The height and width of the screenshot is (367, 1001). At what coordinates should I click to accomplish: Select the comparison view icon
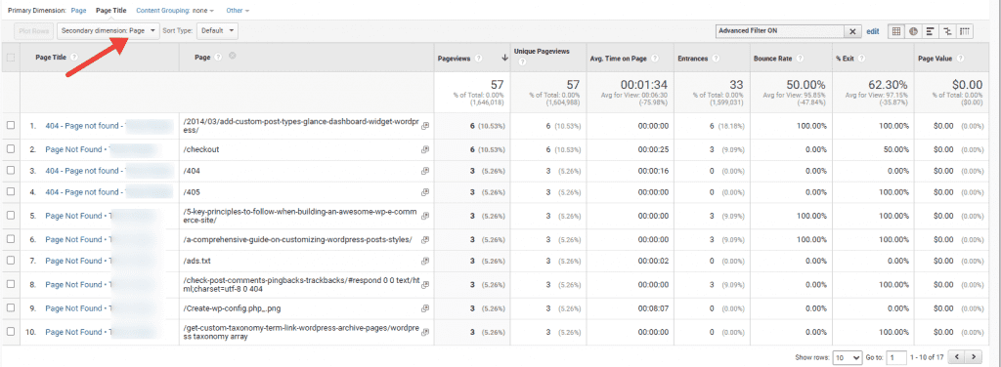948,30
